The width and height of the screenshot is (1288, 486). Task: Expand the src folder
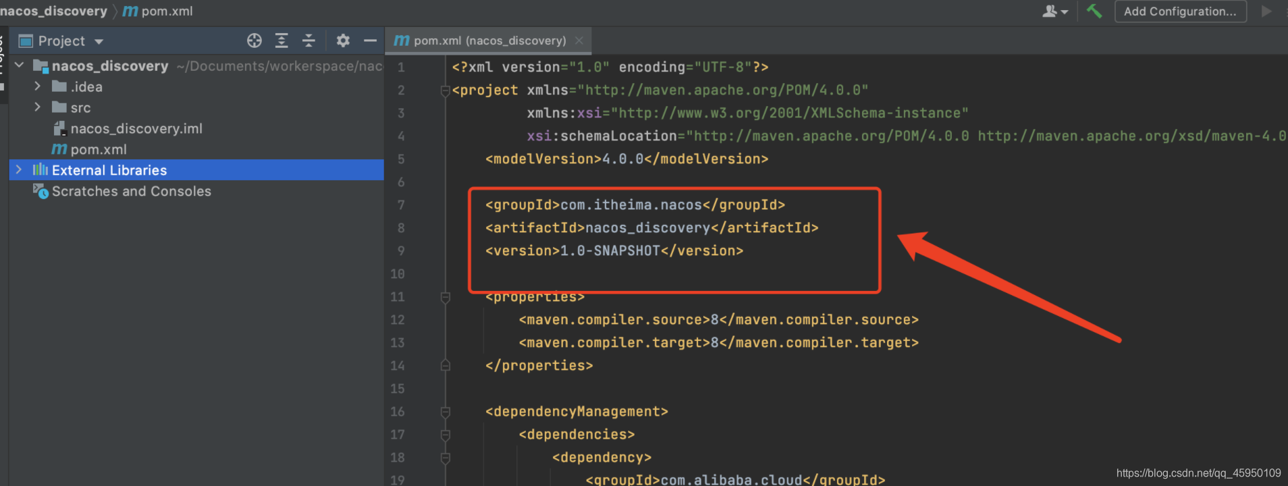pyautogui.click(x=38, y=107)
